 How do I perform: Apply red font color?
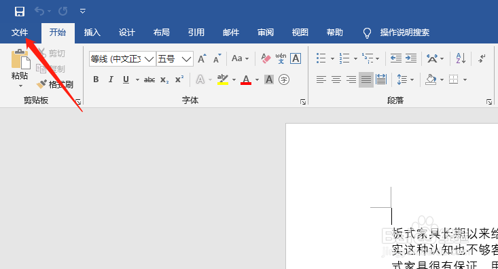click(x=246, y=79)
